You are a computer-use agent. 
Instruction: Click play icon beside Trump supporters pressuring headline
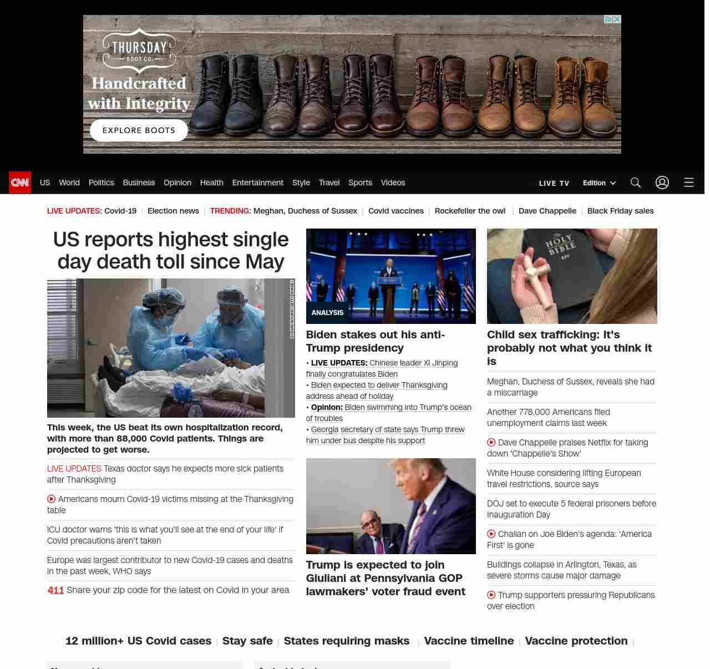click(491, 595)
